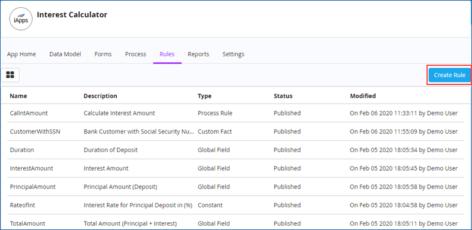Switch to grid view icon

click(x=10, y=75)
